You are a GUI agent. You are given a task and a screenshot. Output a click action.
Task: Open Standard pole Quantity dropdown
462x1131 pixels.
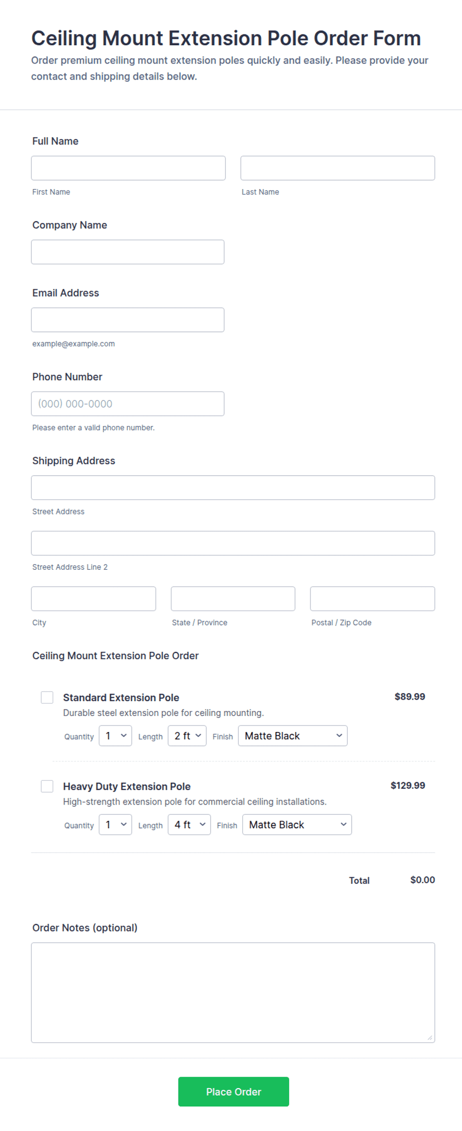click(115, 735)
